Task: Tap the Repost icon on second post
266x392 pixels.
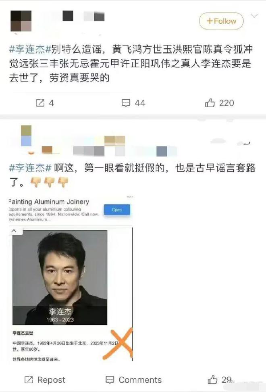Action: (29, 380)
